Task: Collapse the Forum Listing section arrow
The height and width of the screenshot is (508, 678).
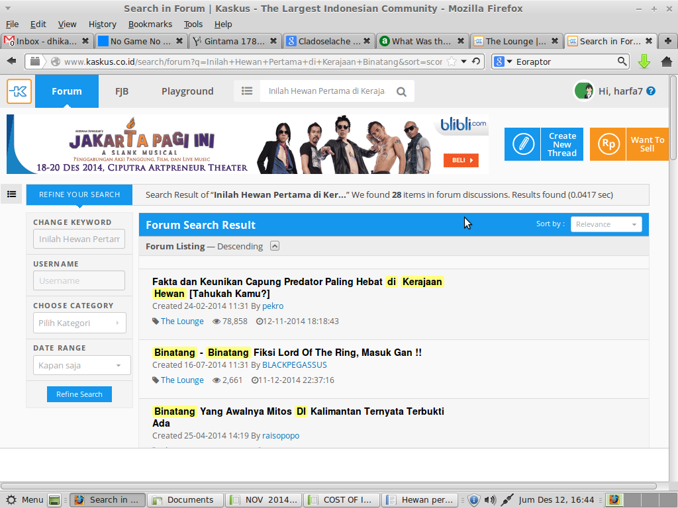Action: coord(275,246)
